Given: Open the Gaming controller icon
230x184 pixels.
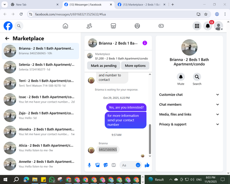Looking at the screenshot, I should click(x=161, y=26).
